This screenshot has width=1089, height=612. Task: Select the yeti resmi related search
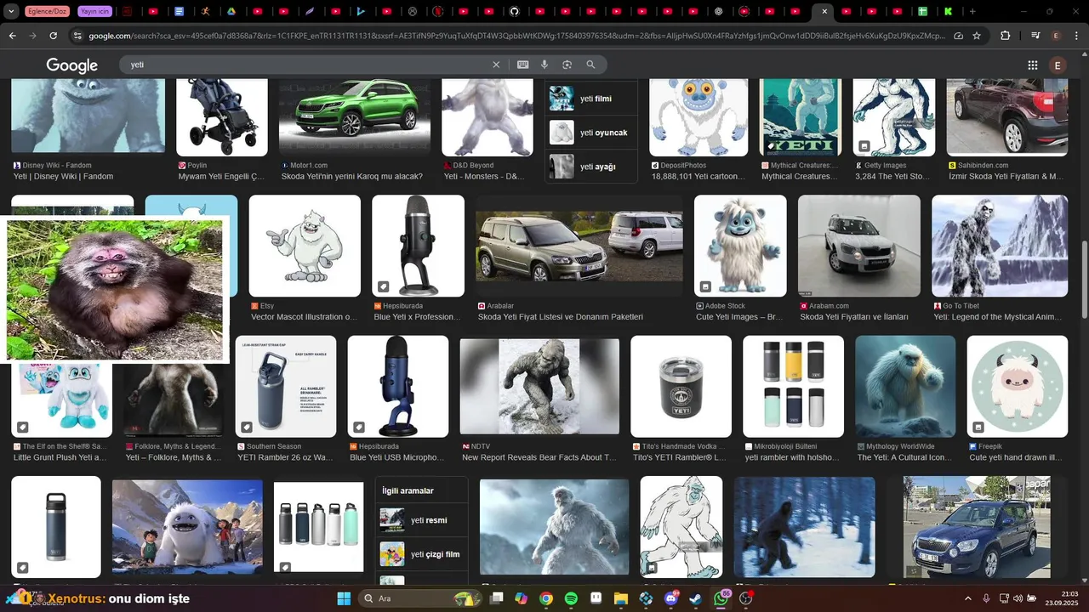pyautogui.click(x=422, y=520)
